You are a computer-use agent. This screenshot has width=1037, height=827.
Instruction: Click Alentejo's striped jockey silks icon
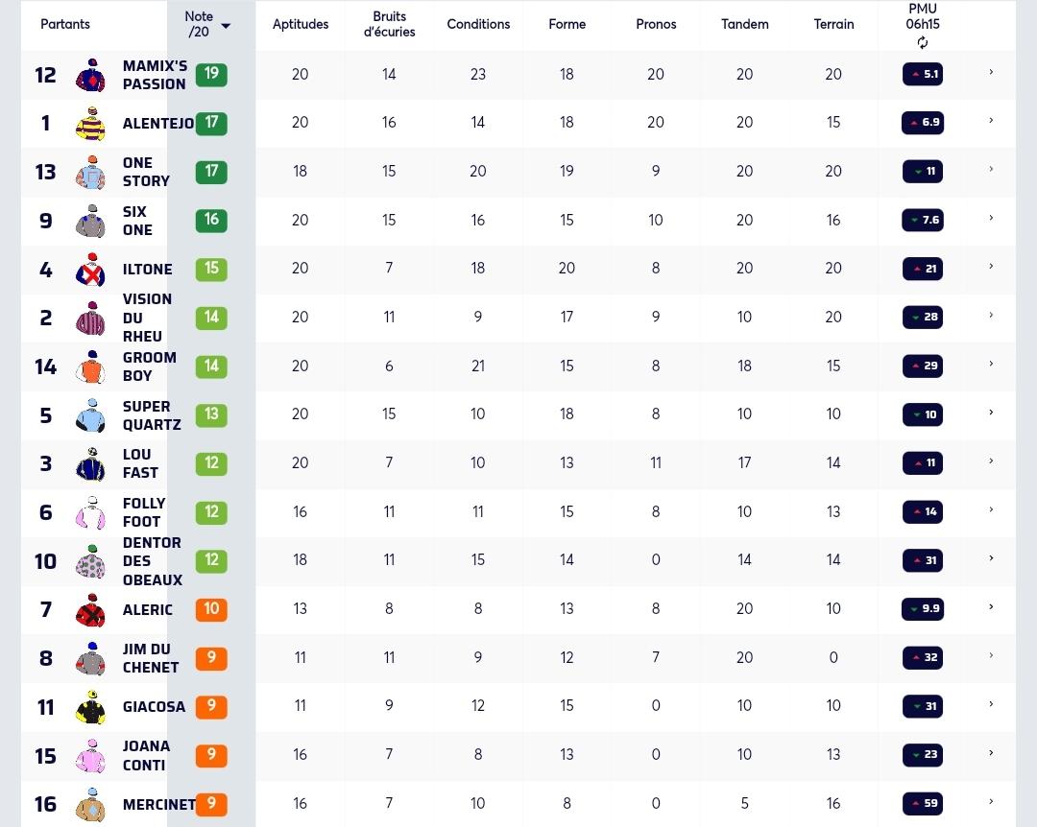click(x=90, y=124)
